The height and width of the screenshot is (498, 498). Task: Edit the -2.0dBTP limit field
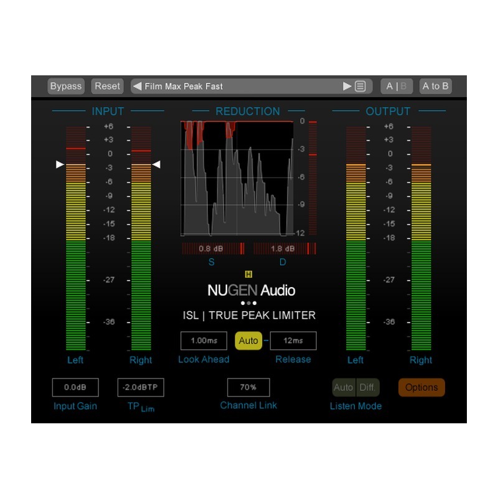tap(141, 387)
